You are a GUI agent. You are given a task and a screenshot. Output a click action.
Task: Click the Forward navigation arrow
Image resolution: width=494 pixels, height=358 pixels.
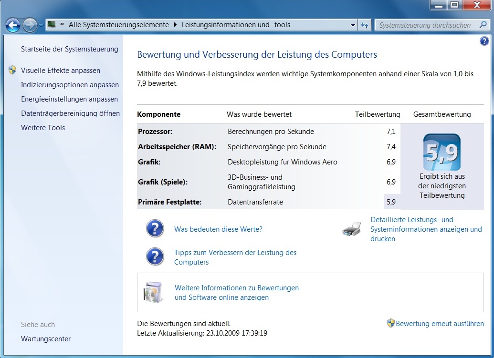(x=30, y=25)
